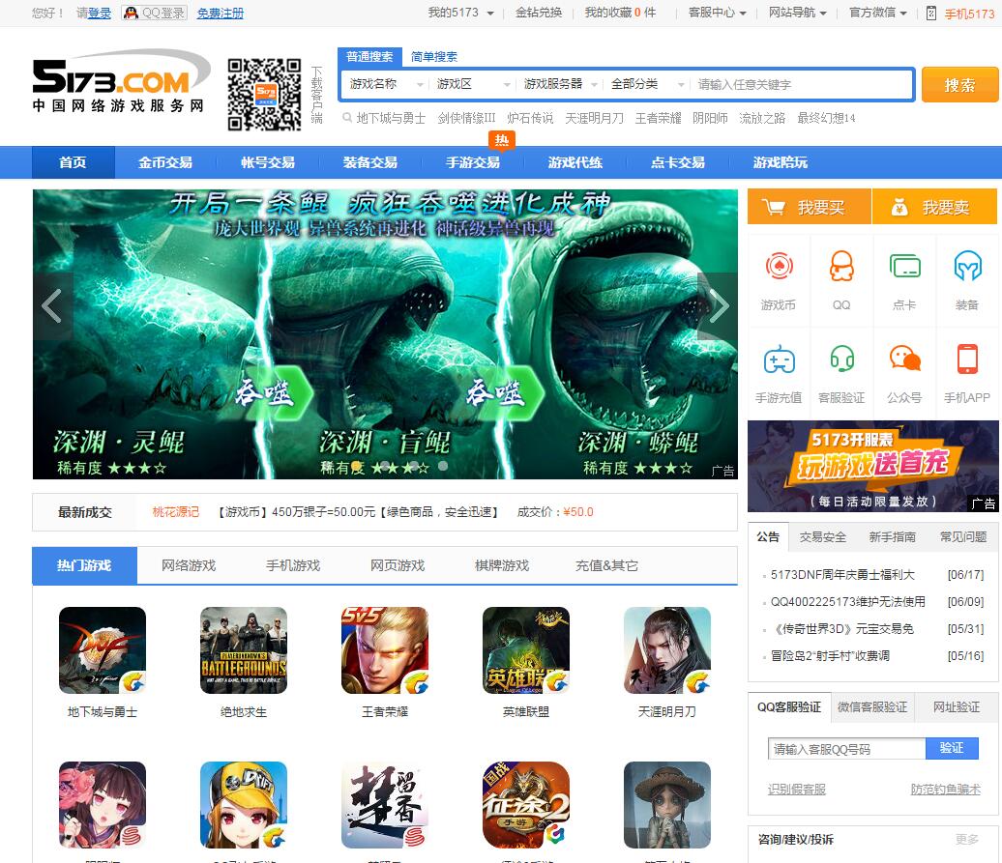Open 手游交易 in the navigation bar

(x=473, y=162)
